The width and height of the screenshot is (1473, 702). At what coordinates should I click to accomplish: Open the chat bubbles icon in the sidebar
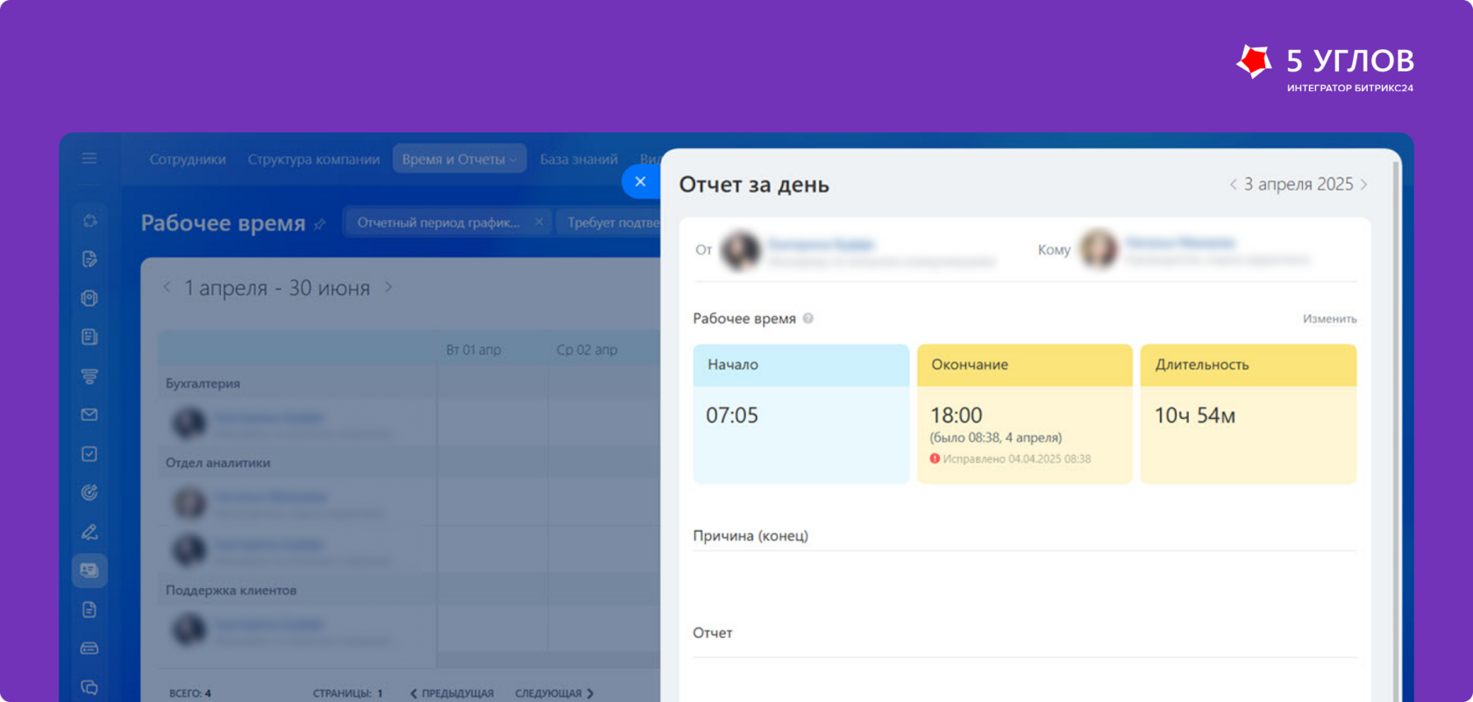point(89,687)
